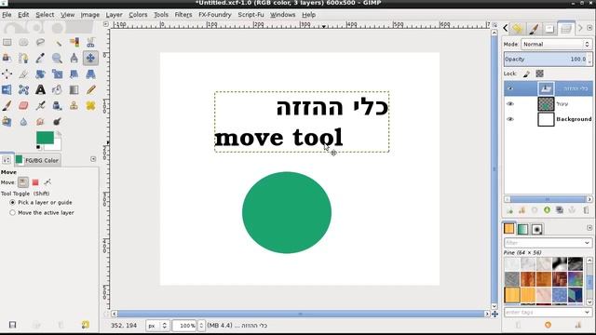Switch to the FG/BG Color tab
The width and height of the screenshot is (596, 335).
(37, 160)
